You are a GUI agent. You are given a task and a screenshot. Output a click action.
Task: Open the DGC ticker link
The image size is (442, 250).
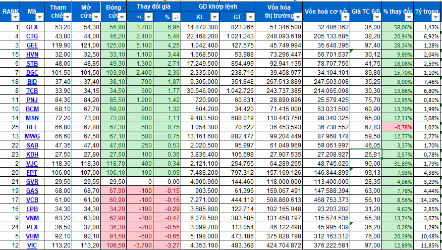32,73
